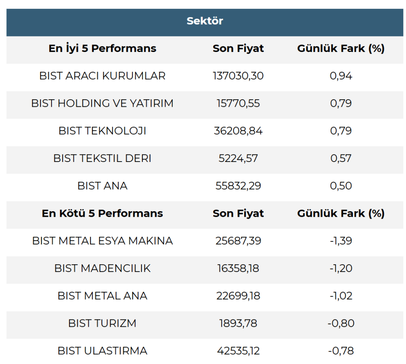Select the BIST ANA row label

(102, 186)
